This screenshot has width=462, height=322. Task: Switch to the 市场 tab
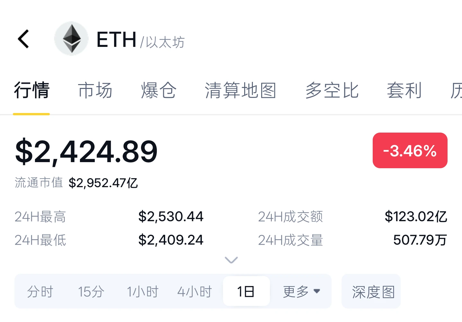coord(95,90)
